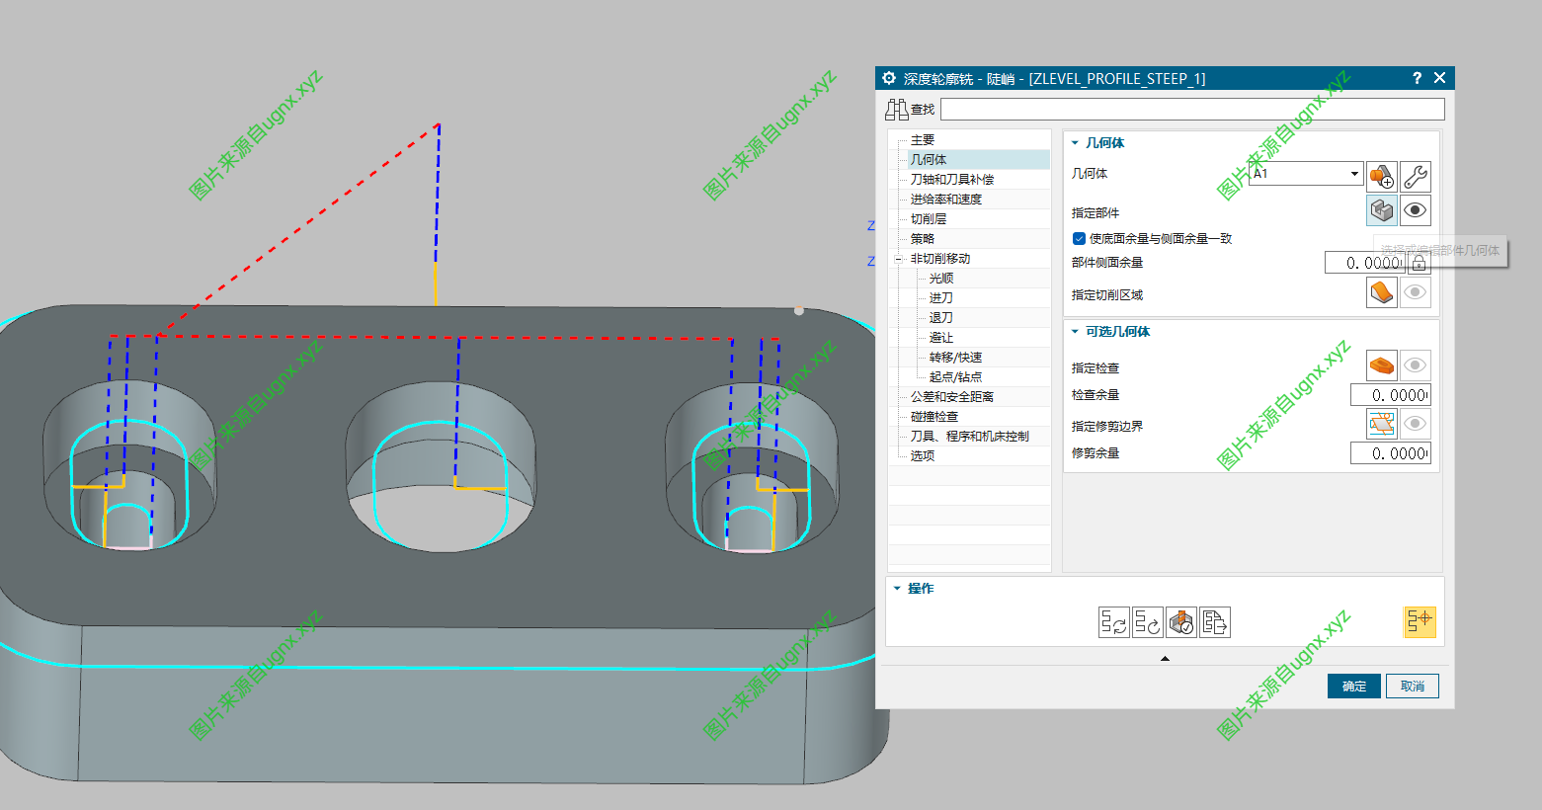Uncheck 使底面余量与侧面余量一致 checkbox
1542x810 pixels.
(1079, 238)
